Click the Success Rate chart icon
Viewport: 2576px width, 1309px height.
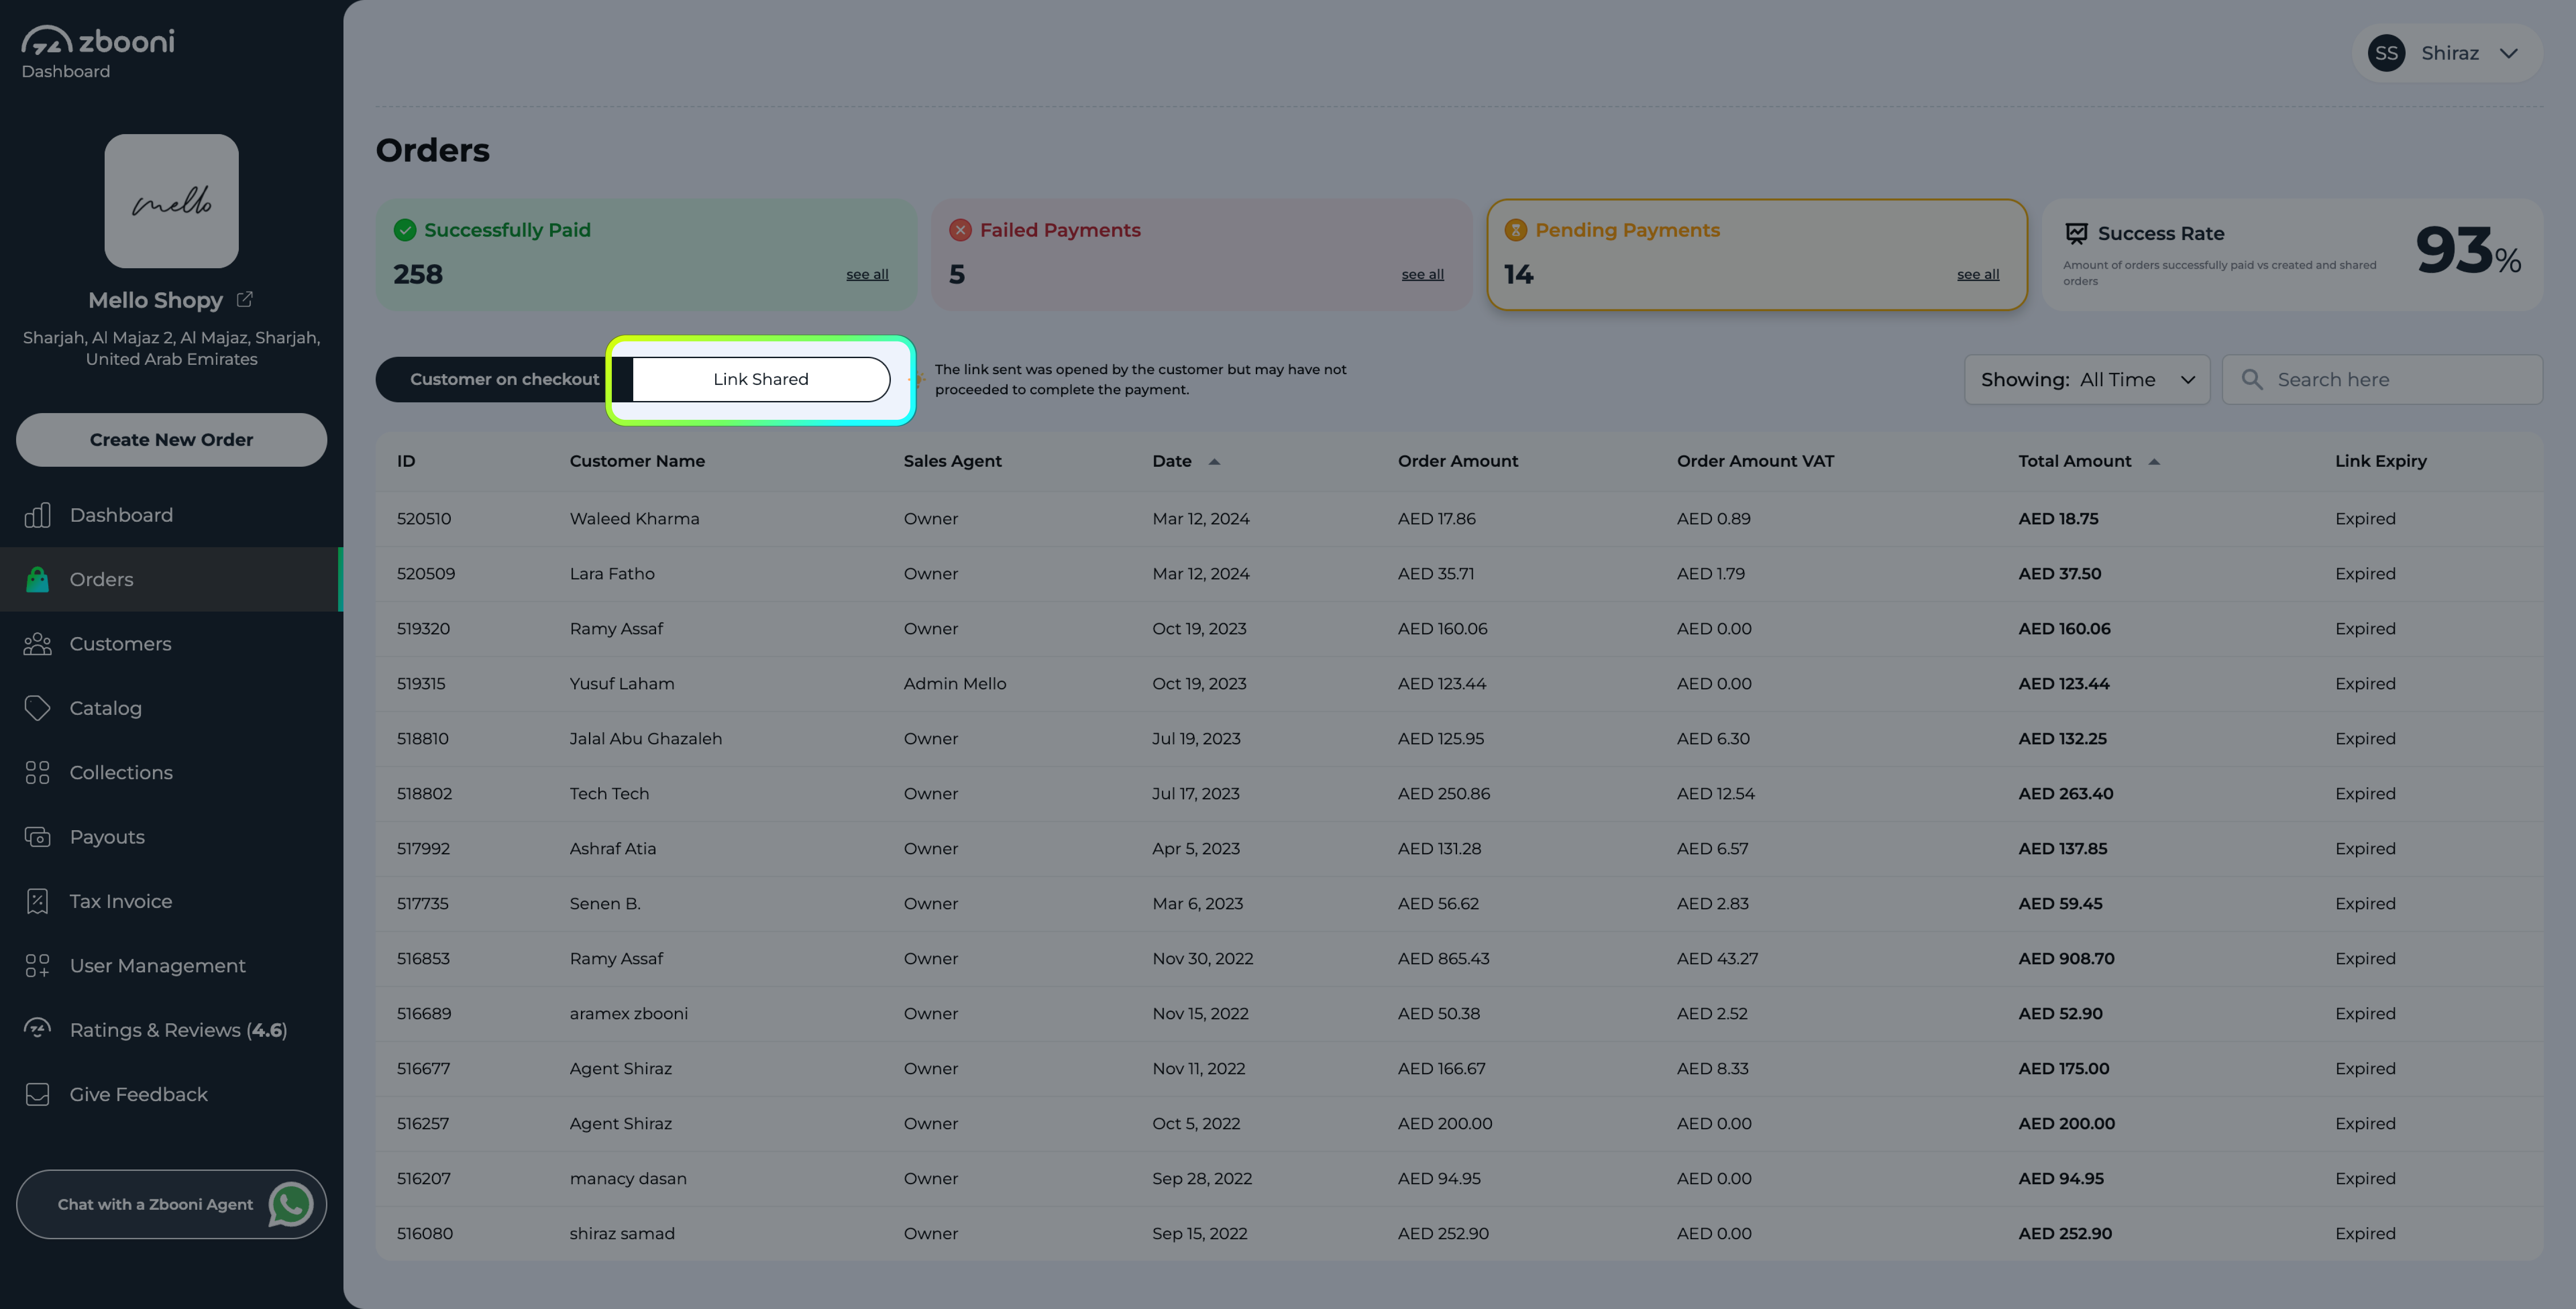click(2076, 233)
